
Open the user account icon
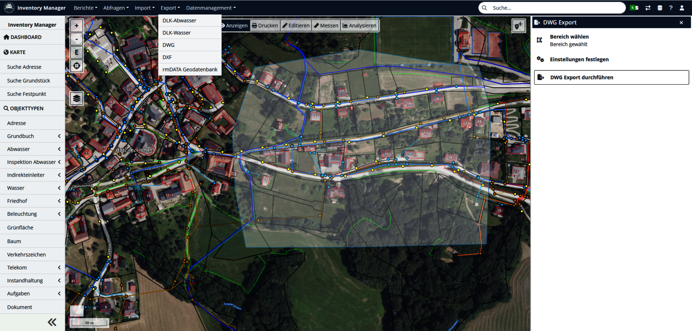[x=682, y=8]
